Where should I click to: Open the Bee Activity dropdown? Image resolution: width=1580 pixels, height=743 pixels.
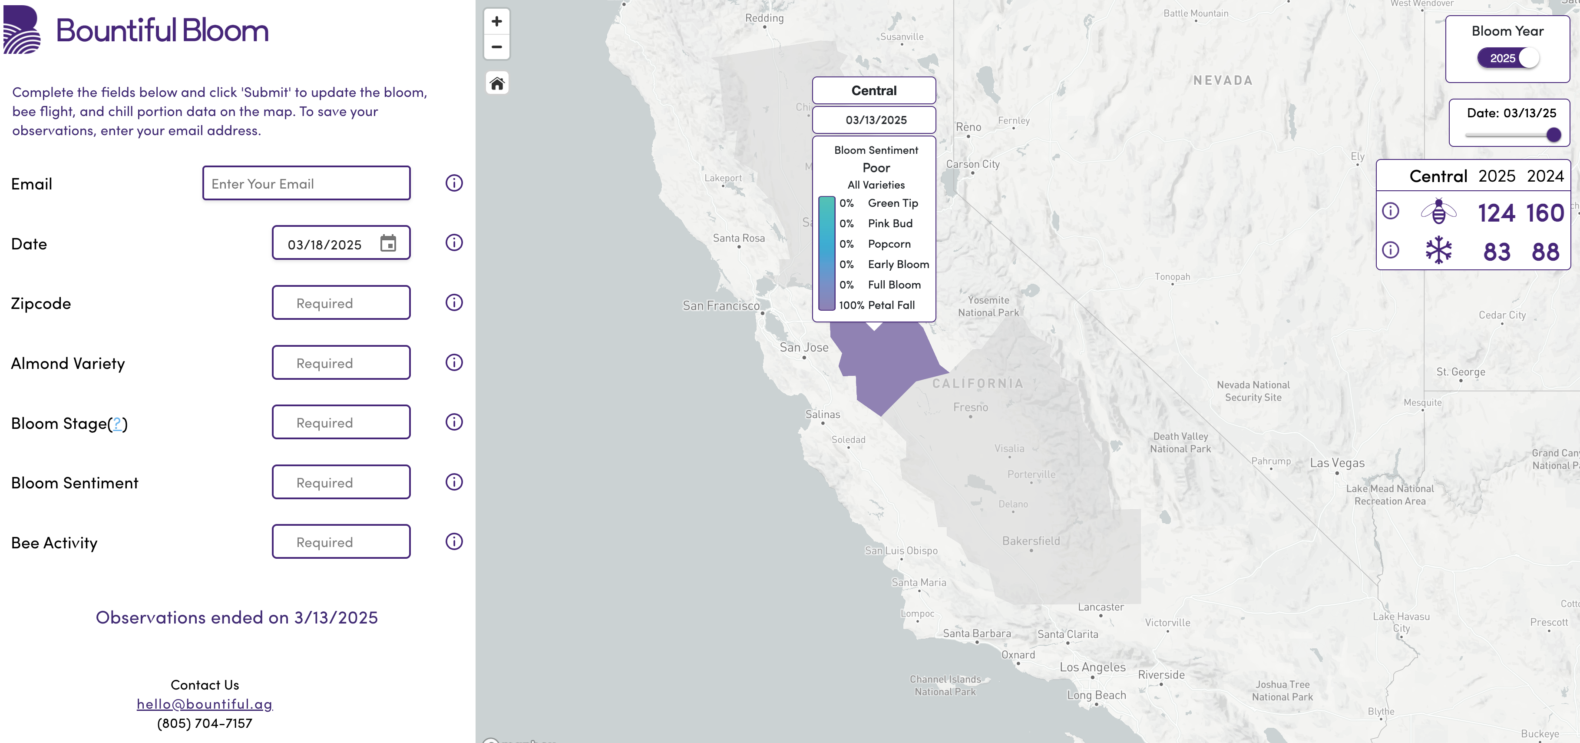341,542
